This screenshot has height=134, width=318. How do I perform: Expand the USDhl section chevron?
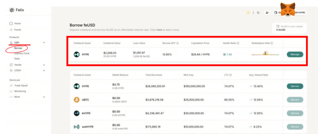coord(44,71)
